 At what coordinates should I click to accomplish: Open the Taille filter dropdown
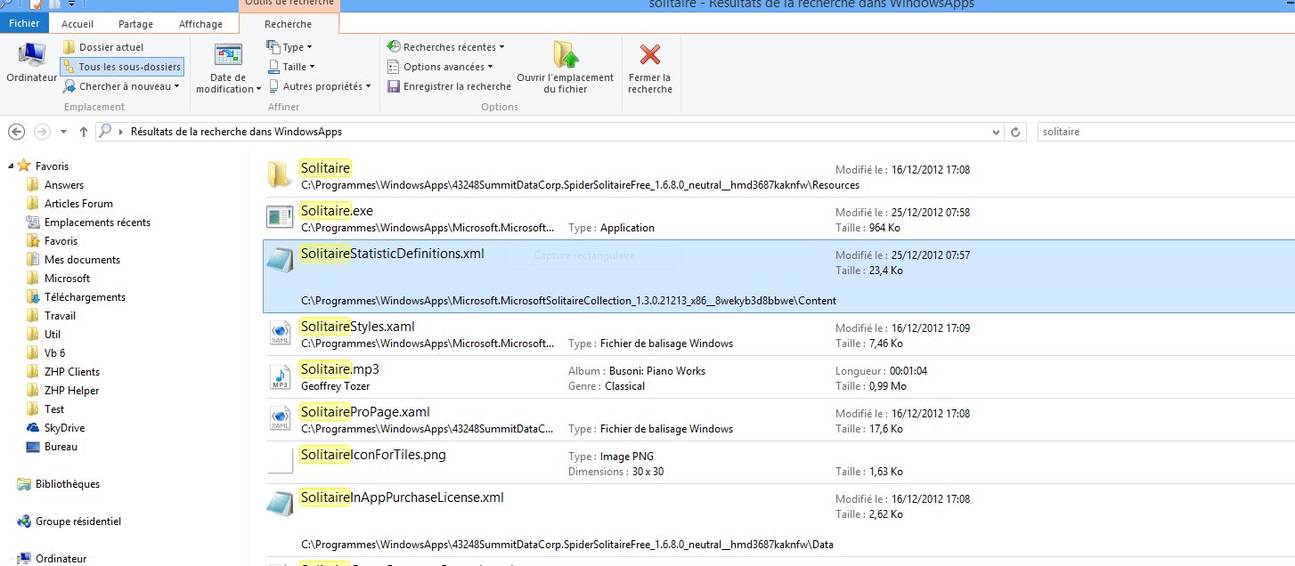291,67
